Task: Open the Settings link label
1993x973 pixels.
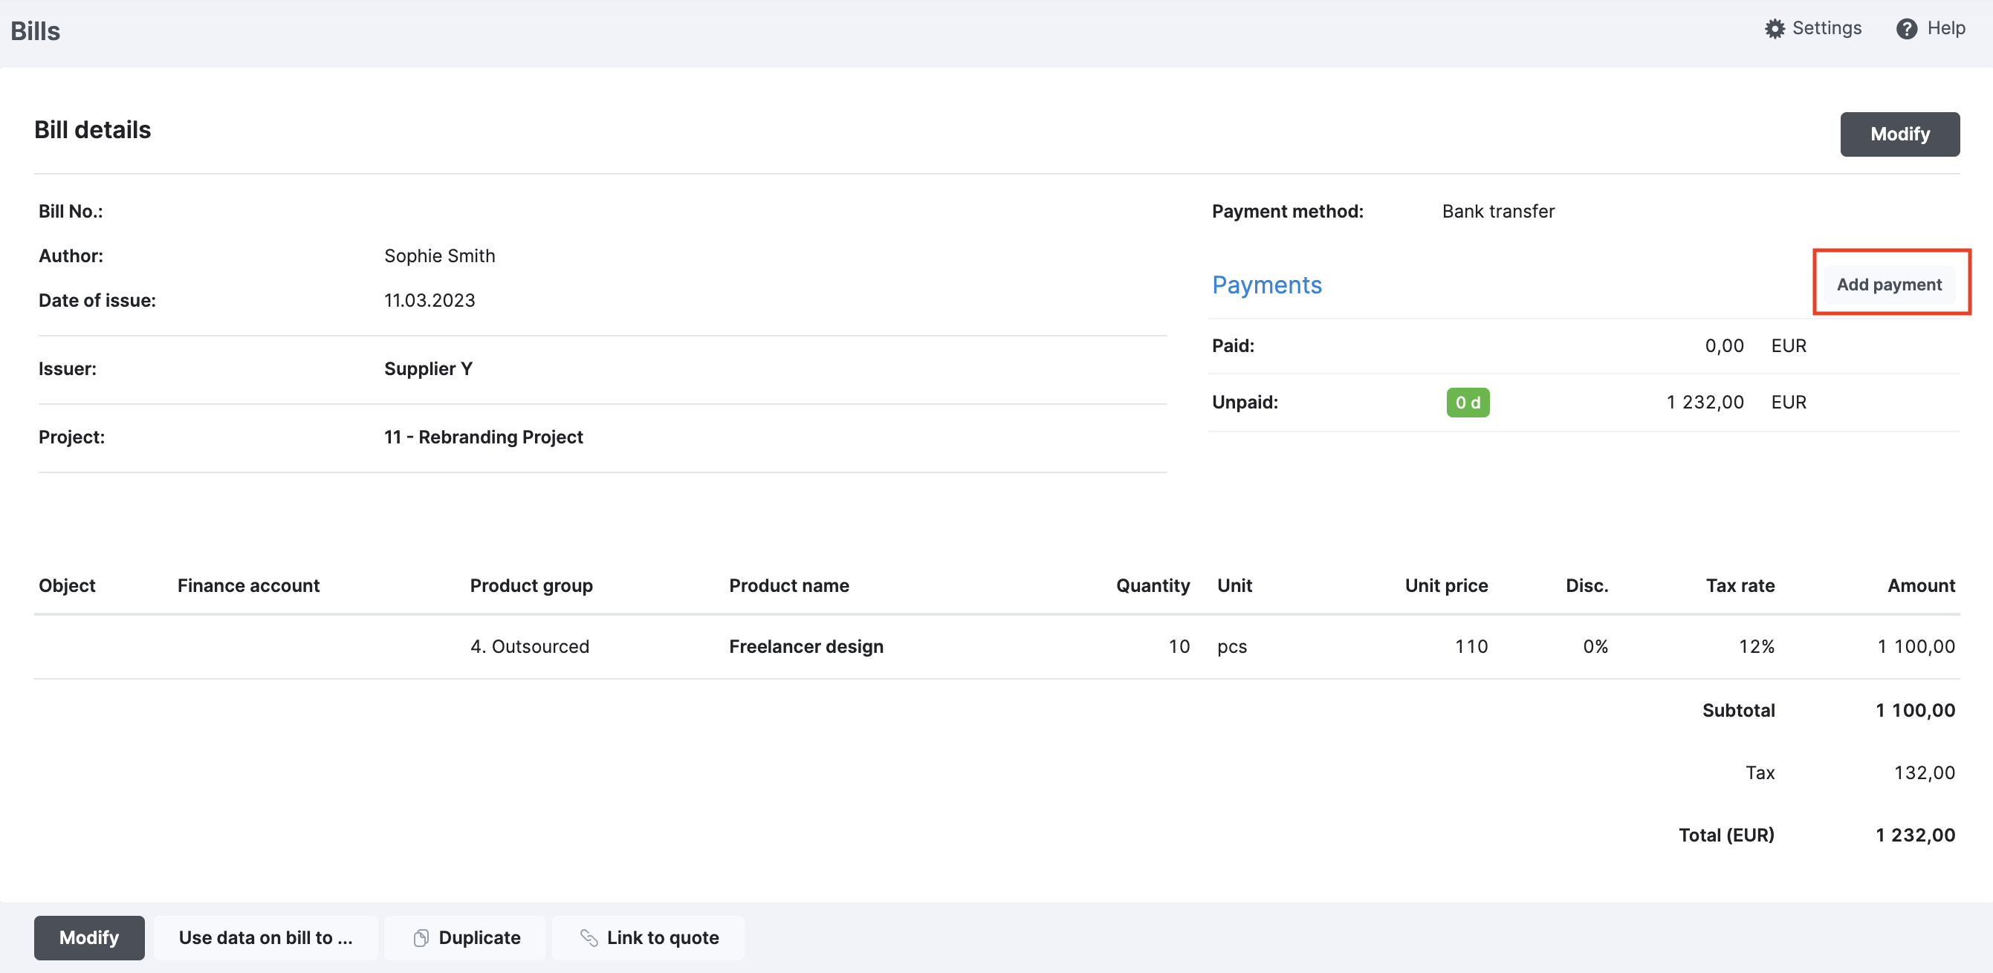Action: click(x=1827, y=27)
